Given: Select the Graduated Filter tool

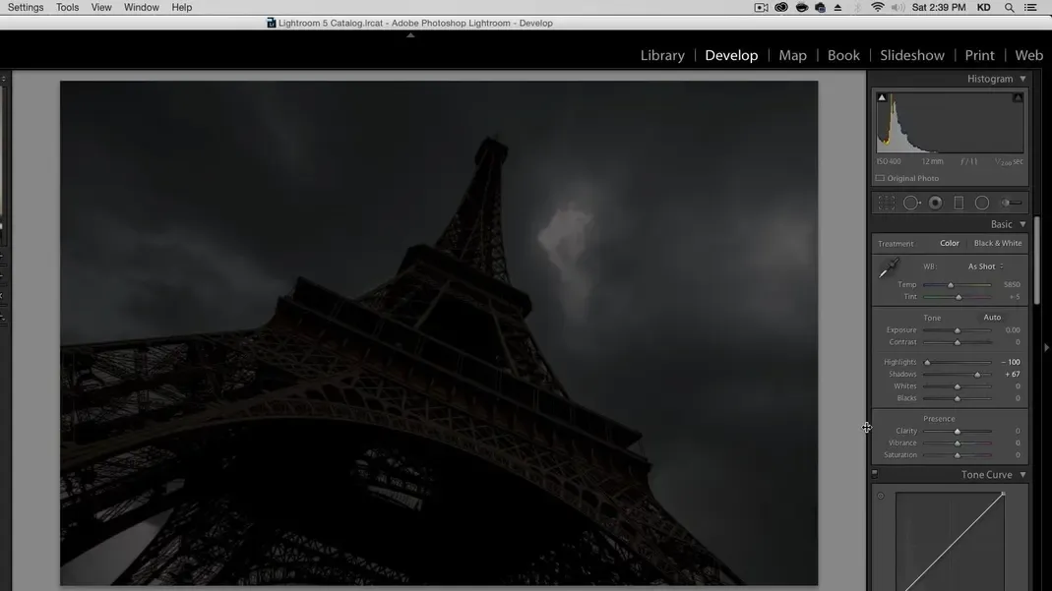Looking at the screenshot, I should [x=959, y=203].
